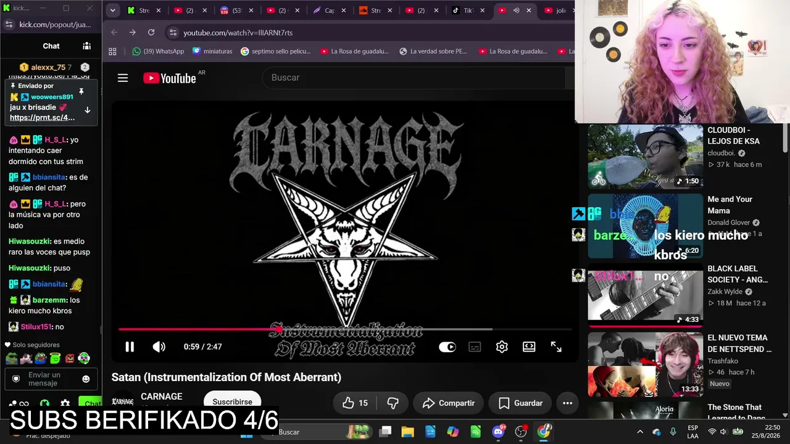Show hidden system tray icons
Viewport: 790px width, 444px height.
coord(640,432)
